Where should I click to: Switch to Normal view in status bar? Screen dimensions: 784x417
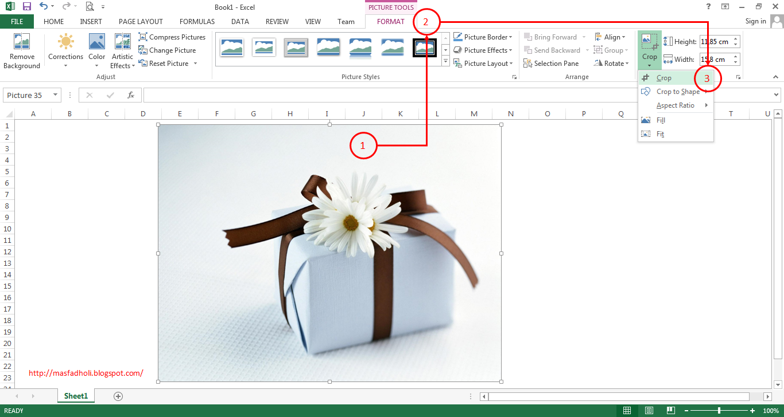(627, 411)
